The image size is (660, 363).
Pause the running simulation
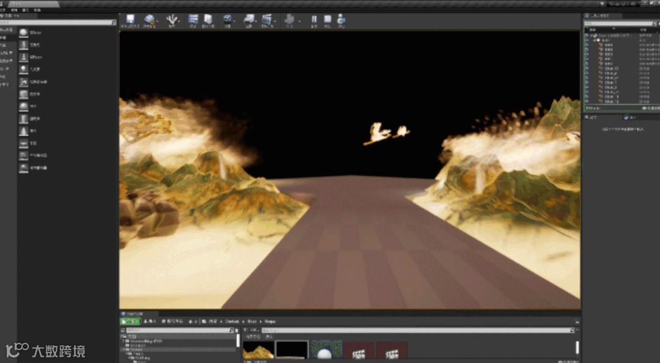314,20
